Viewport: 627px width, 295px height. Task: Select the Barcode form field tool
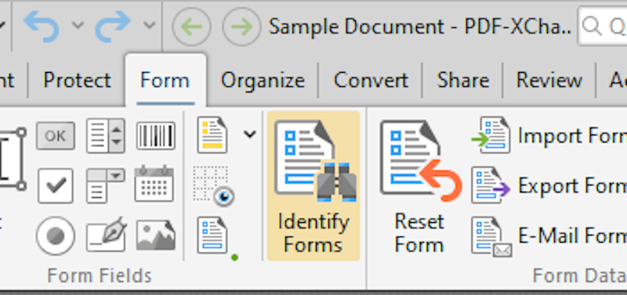[155, 135]
